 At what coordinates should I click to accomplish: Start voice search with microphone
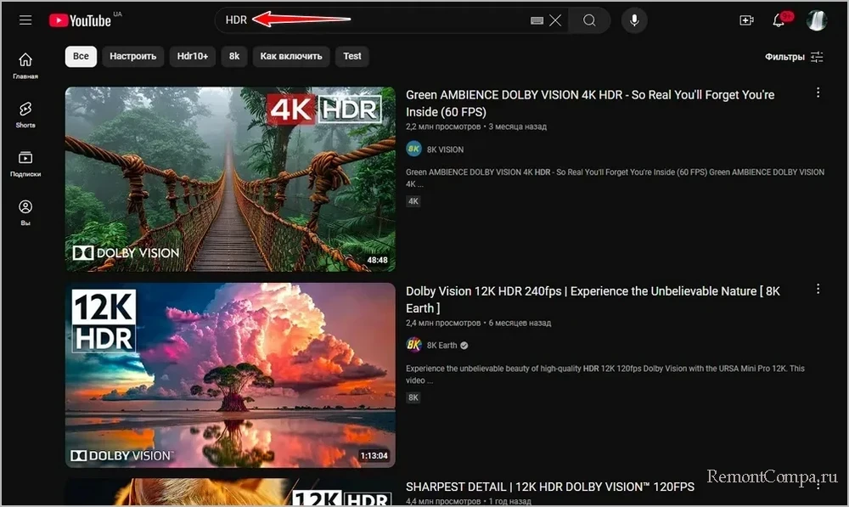[633, 20]
